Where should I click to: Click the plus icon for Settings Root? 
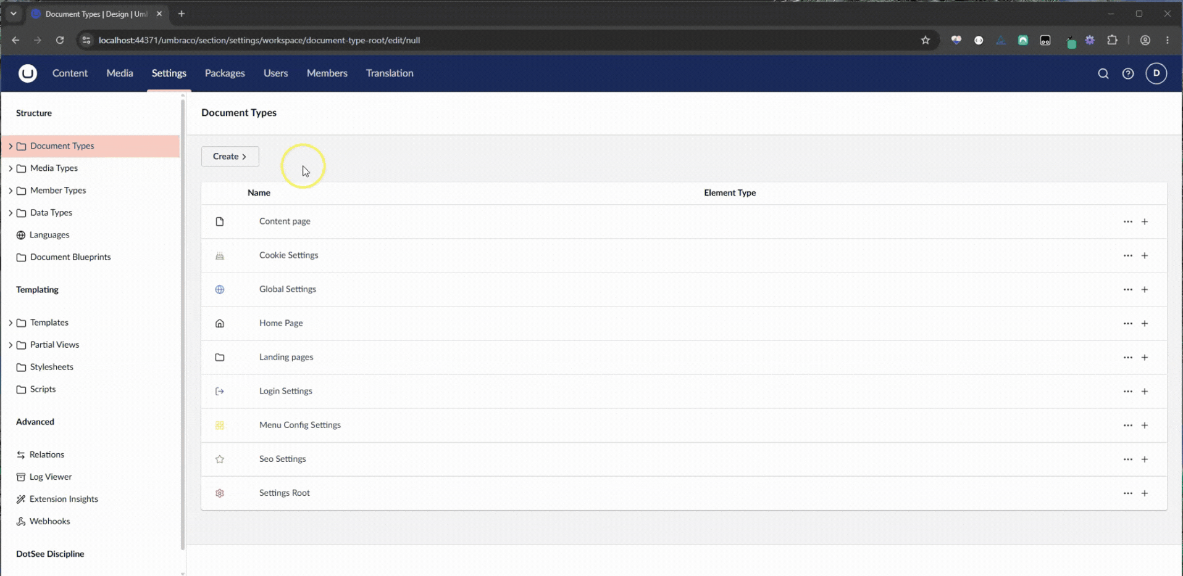pyautogui.click(x=1145, y=493)
